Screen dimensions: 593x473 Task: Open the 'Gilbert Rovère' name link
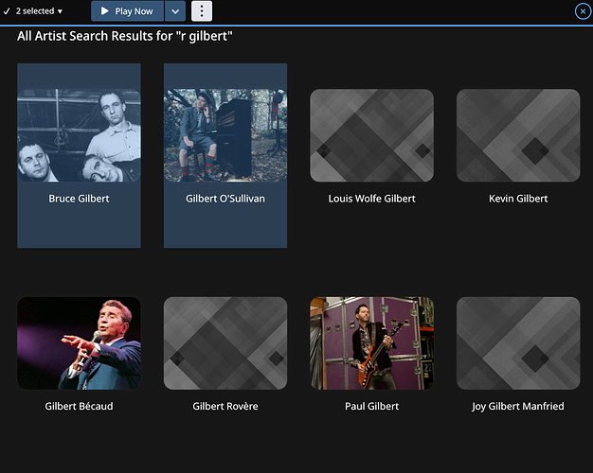[225, 406]
